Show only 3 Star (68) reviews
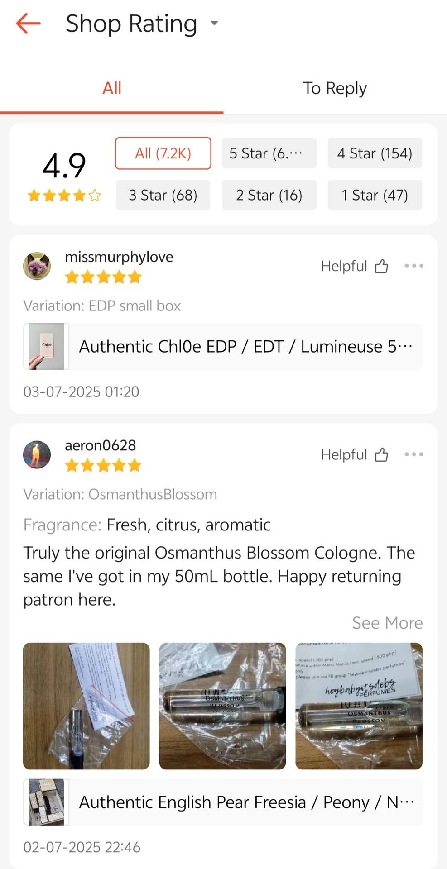This screenshot has width=447, height=869. (x=163, y=195)
